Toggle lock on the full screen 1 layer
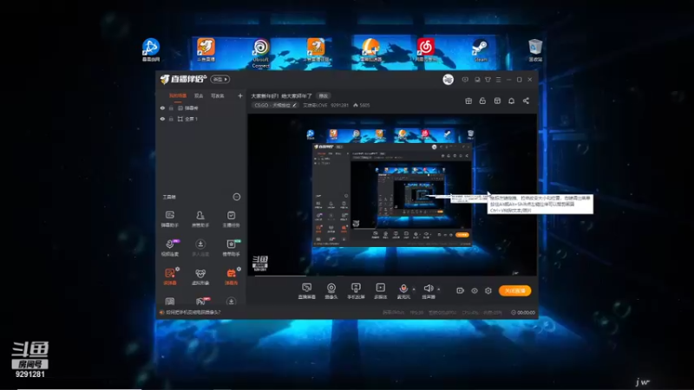Image resolution: width=694 pixels, height=390 pixels. (171, 119)
